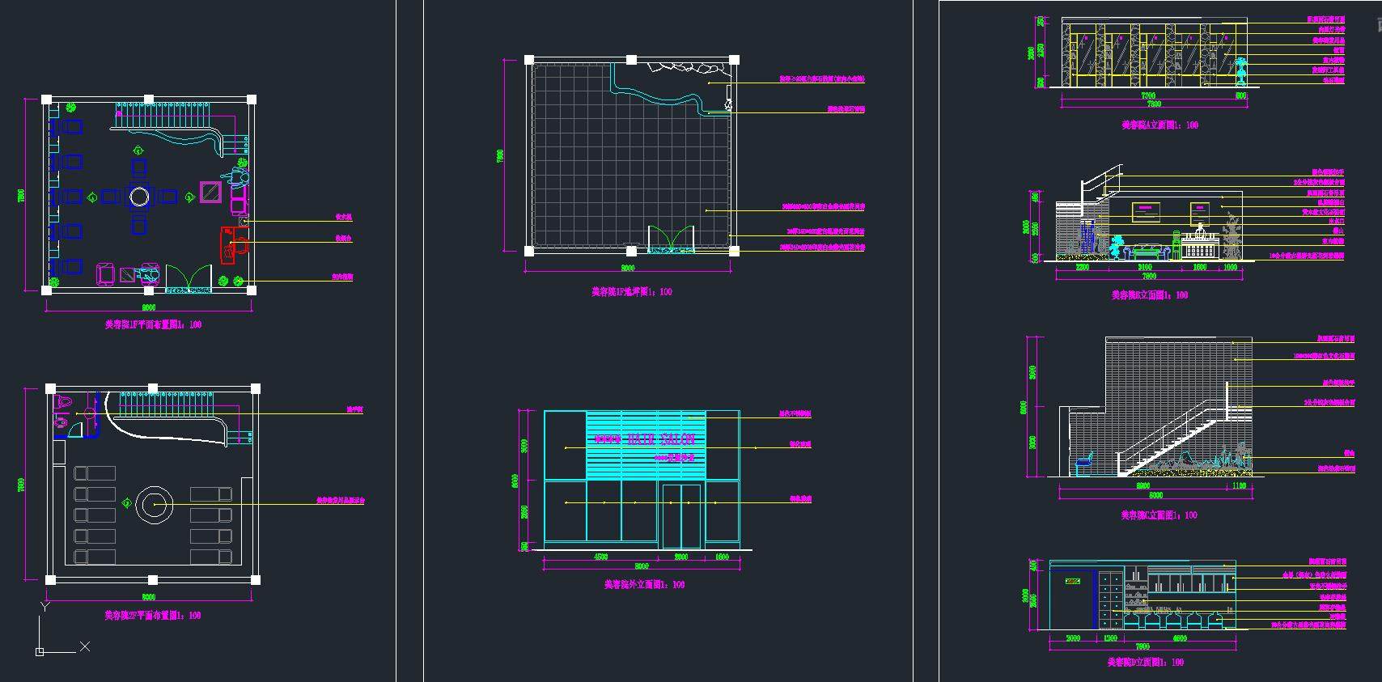Click the 美容院A立面图 title label
1382x682 pixels.
[1159, 125]
